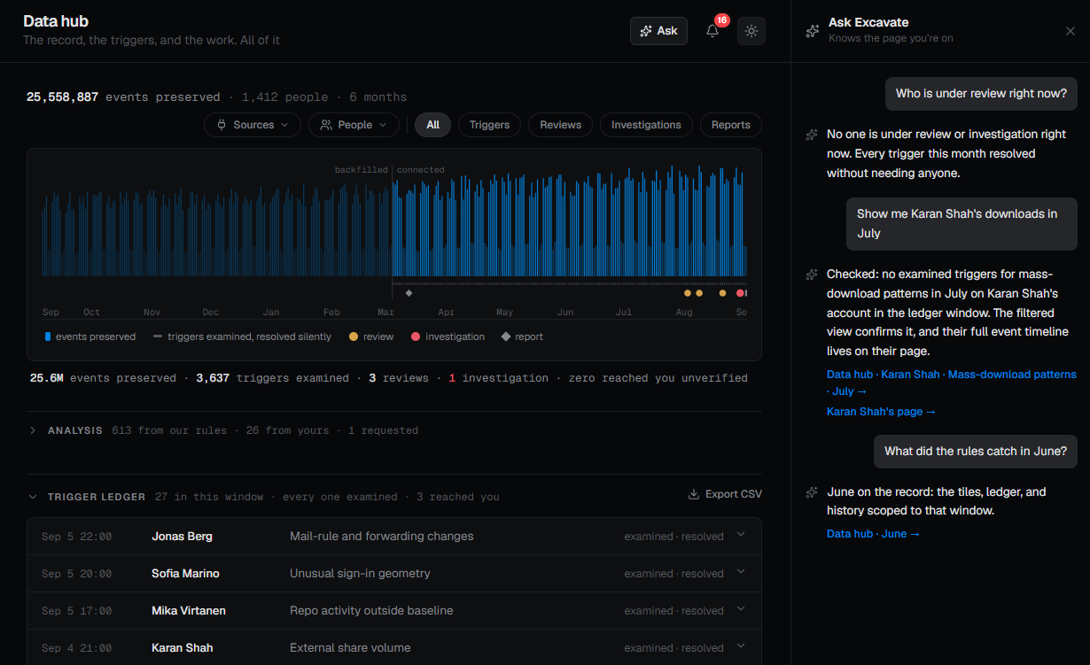The width and height of the screenshot is (1090, 665).
Task: Click the events preserved legend swatch
Action: (48, 336)
